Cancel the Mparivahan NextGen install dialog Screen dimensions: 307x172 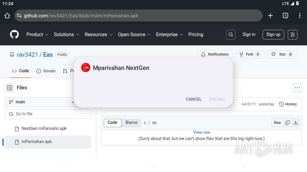click(x=194, y=99)
